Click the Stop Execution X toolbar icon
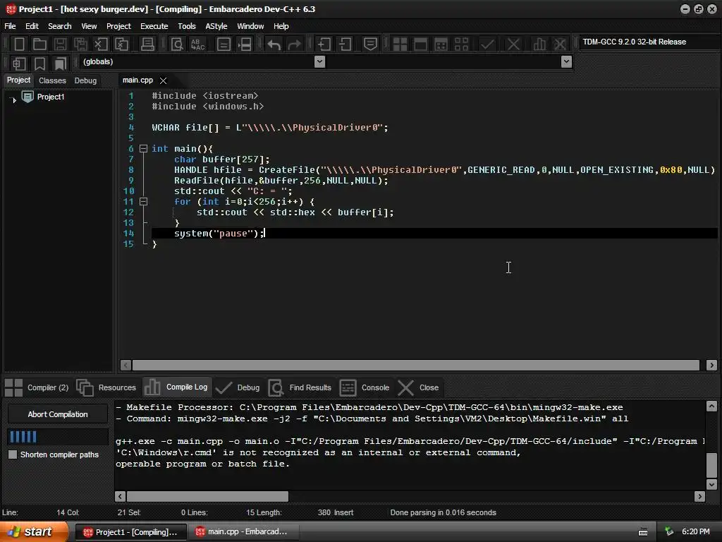722x542 pixels. click(513, 44)
